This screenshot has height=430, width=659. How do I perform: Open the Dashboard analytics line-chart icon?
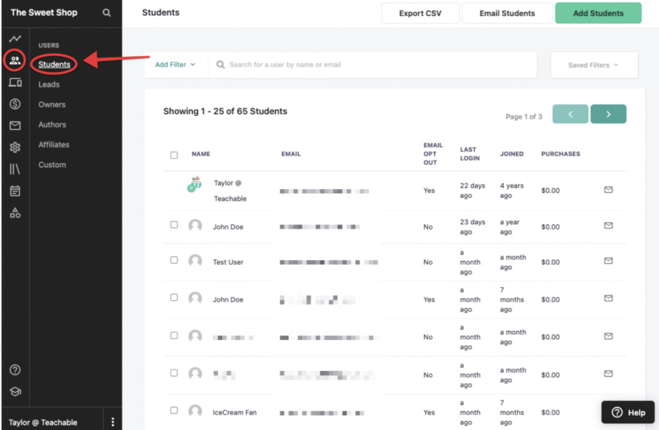15,39
